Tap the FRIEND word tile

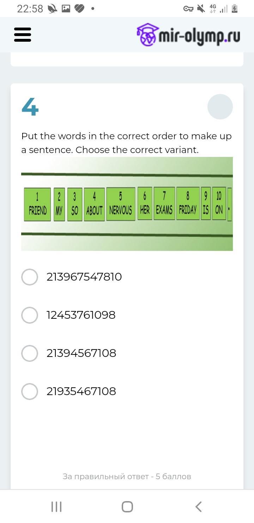pos(37,205)
